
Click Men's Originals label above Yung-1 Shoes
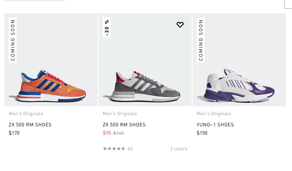pos(214,114)
